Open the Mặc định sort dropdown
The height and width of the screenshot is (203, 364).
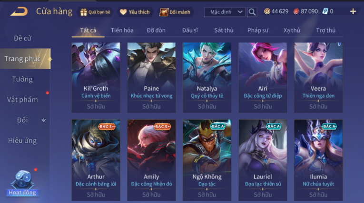click(225, 12)
